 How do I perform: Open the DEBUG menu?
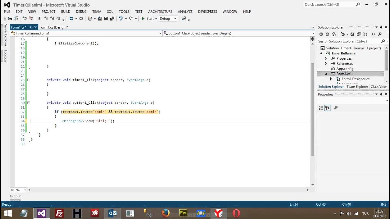click(x=81, y=12)
